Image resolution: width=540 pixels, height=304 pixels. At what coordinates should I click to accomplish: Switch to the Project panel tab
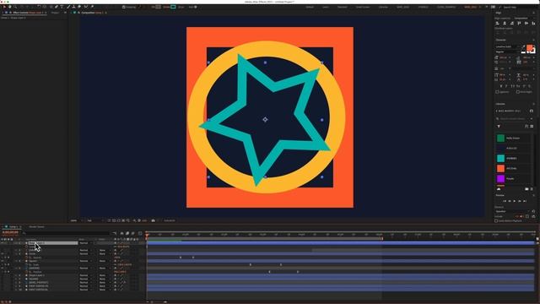55,13
